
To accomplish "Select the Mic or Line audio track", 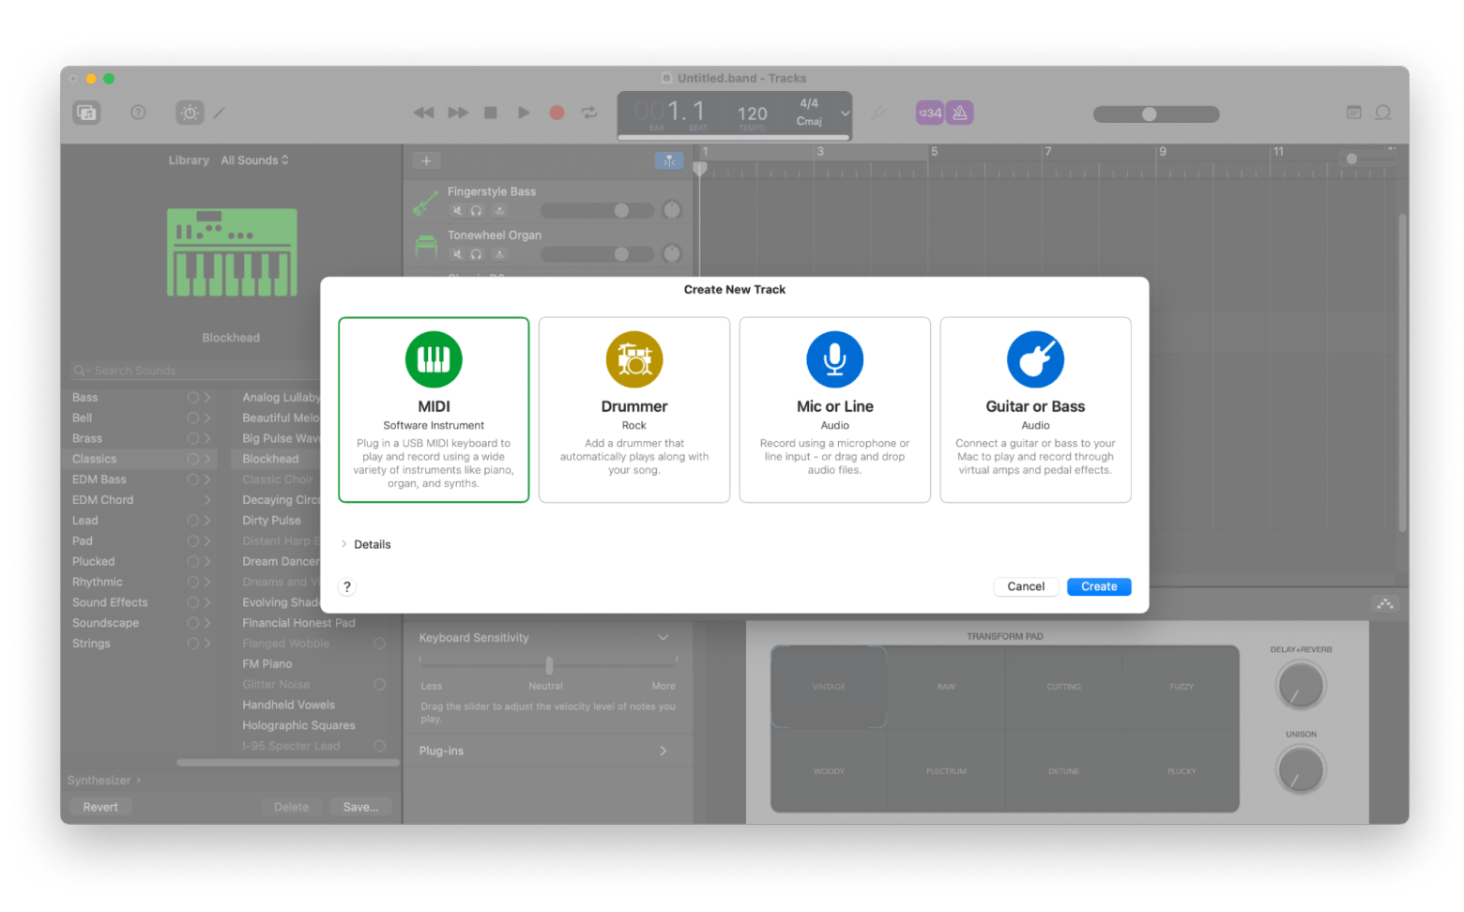I will coord(834,409).
